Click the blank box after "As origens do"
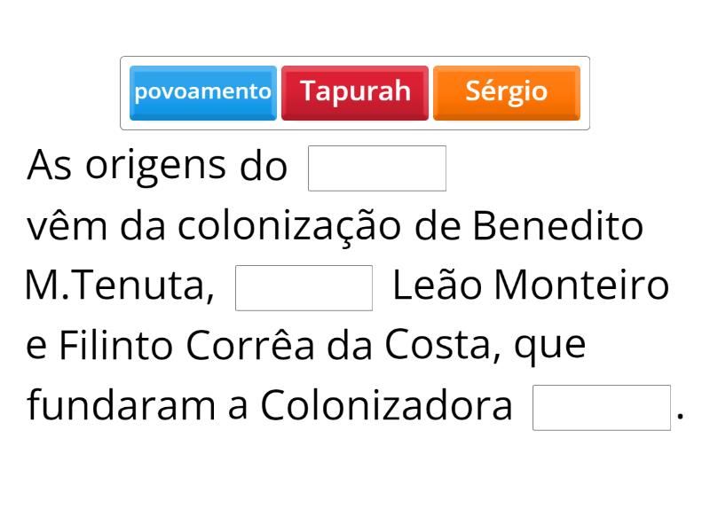This screenshot has height=532, width=710. [x=376, y=168]
